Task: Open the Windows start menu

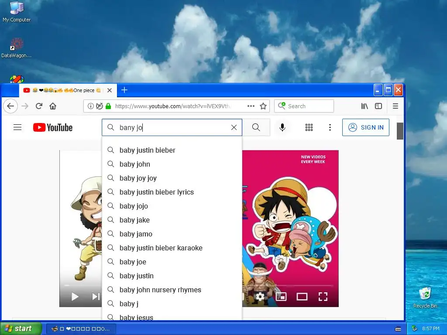Action: [x=21, y=328]
